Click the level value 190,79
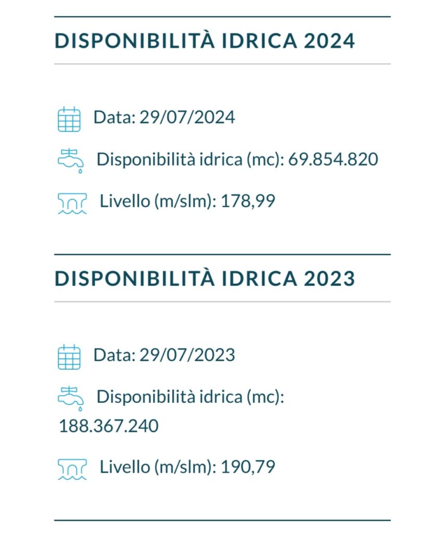Viewport: 448px width, 533px height. pyautogui.click(x=248, y=467)
